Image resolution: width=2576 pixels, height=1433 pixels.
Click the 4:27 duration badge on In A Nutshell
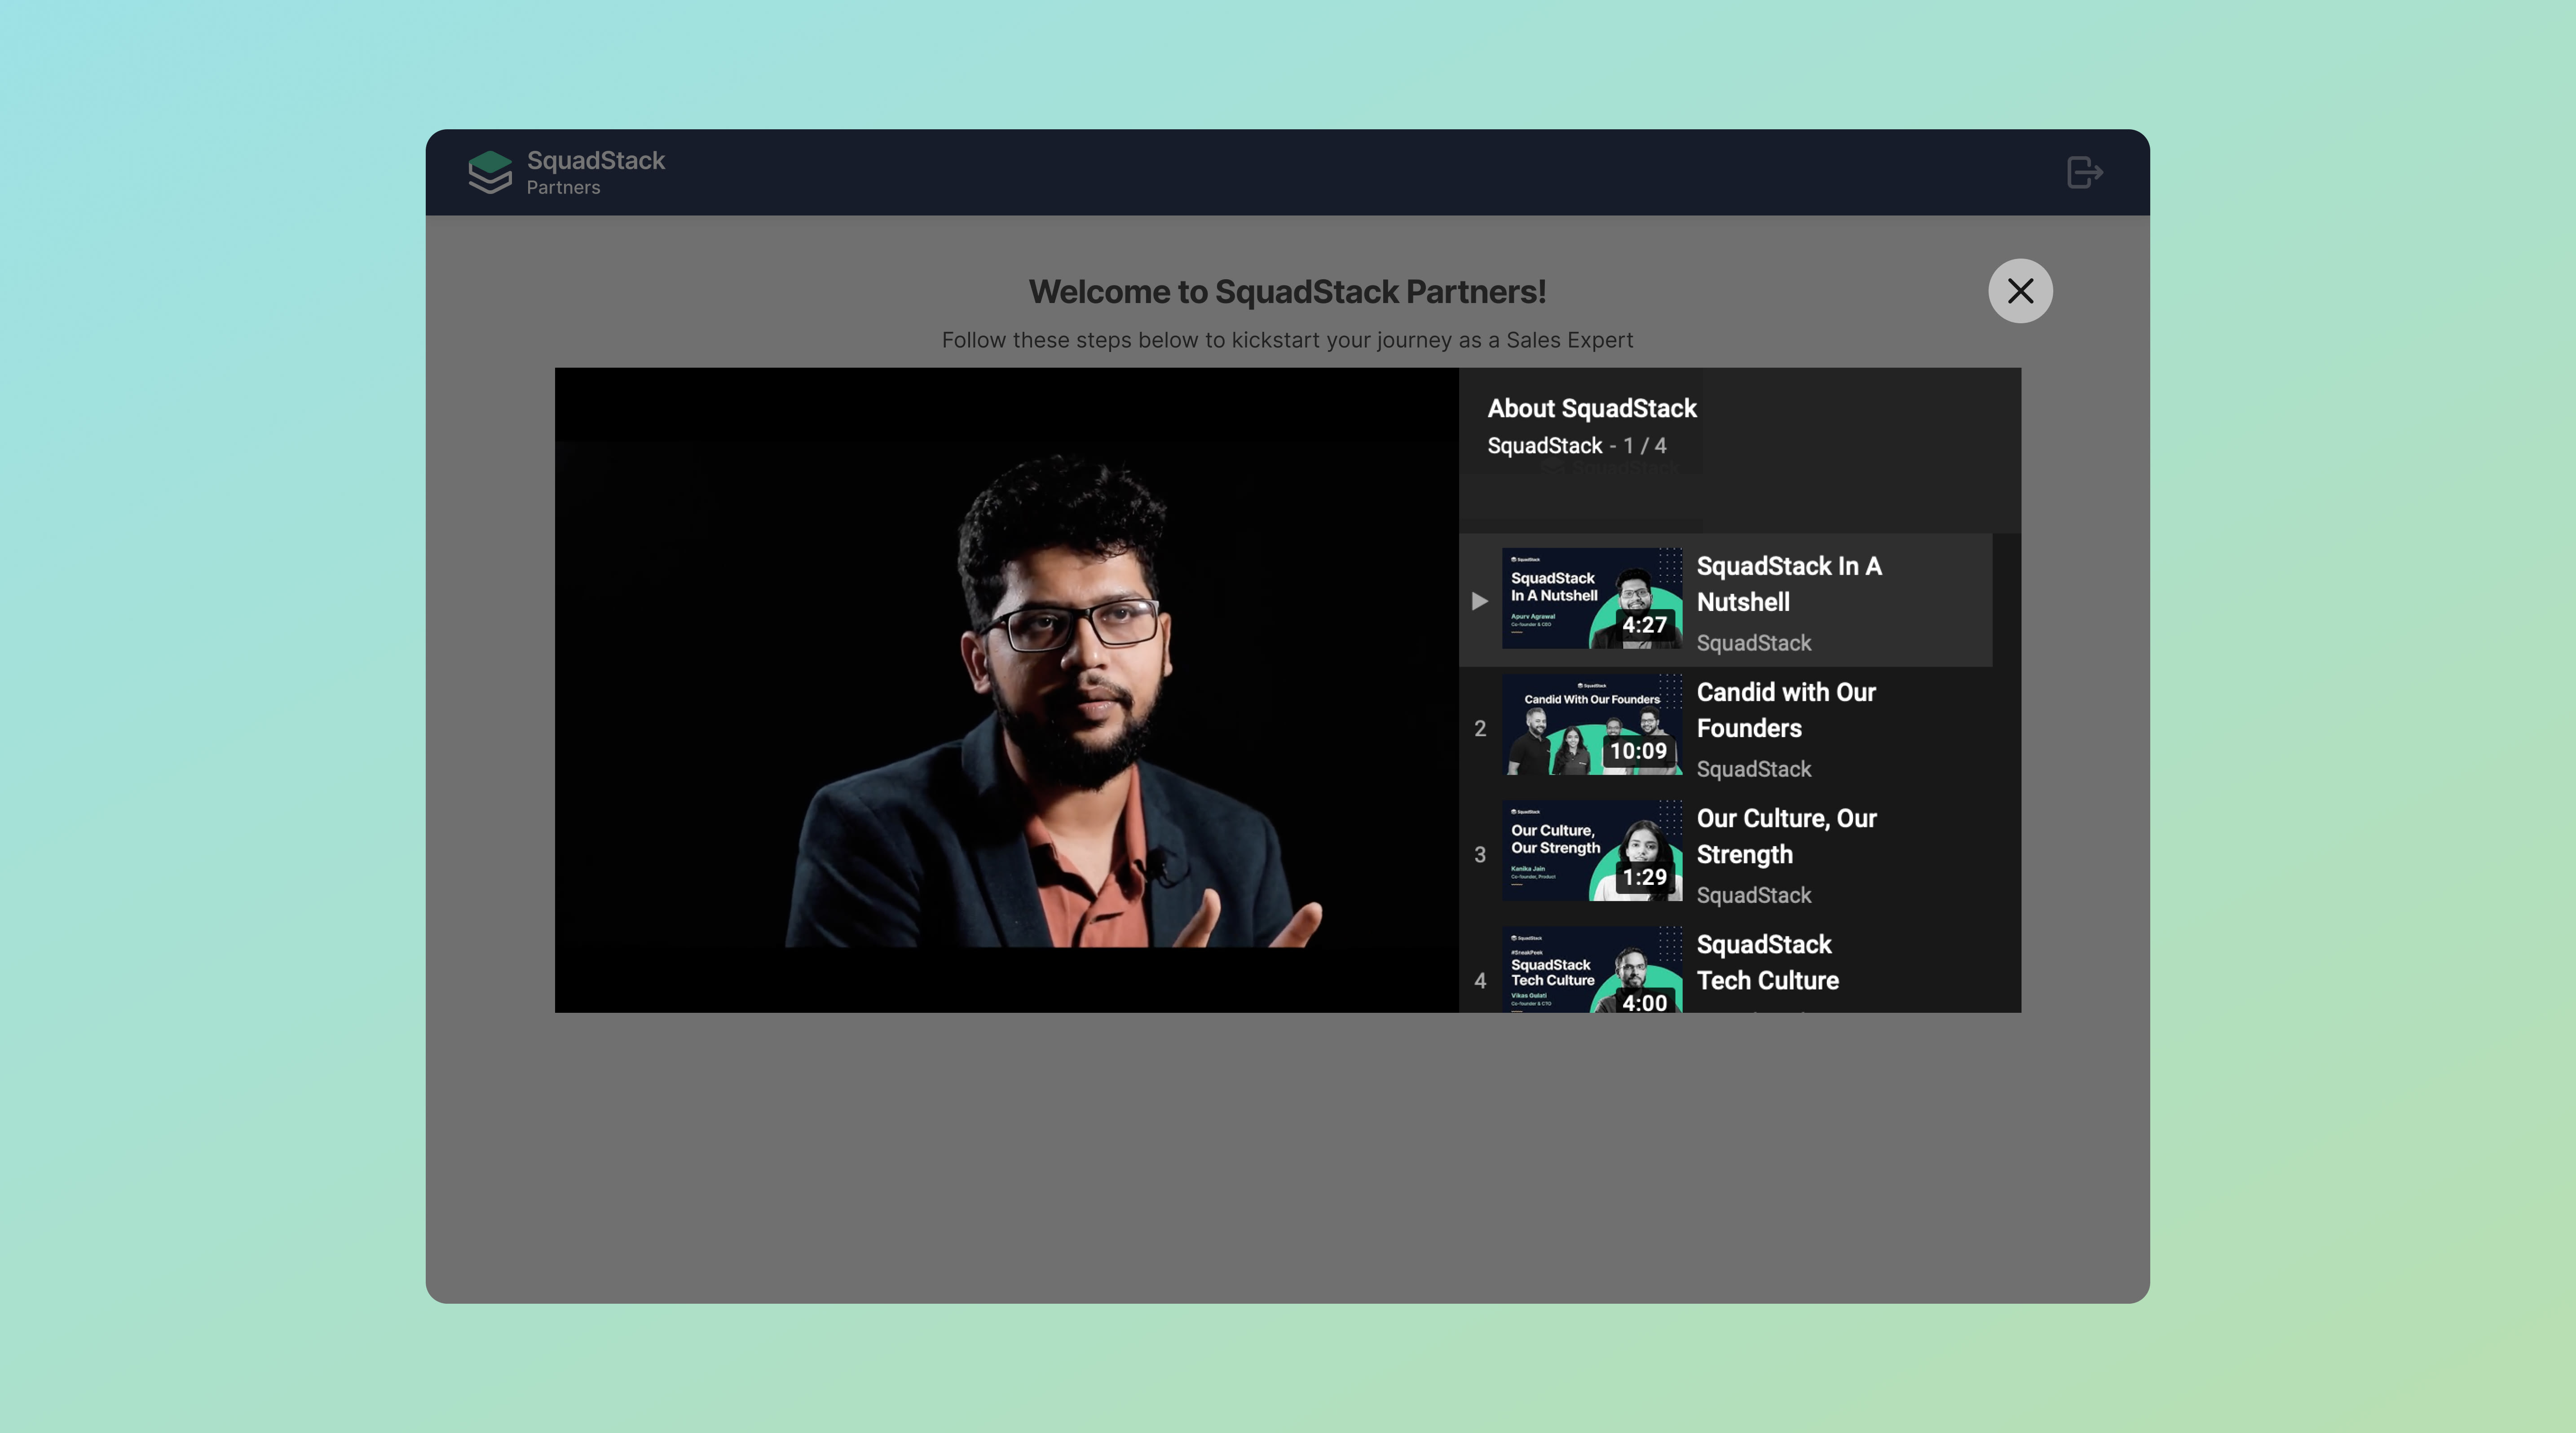click(x=1644, y=624)
